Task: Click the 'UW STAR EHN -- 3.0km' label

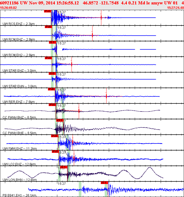Action: coord(19,86)
